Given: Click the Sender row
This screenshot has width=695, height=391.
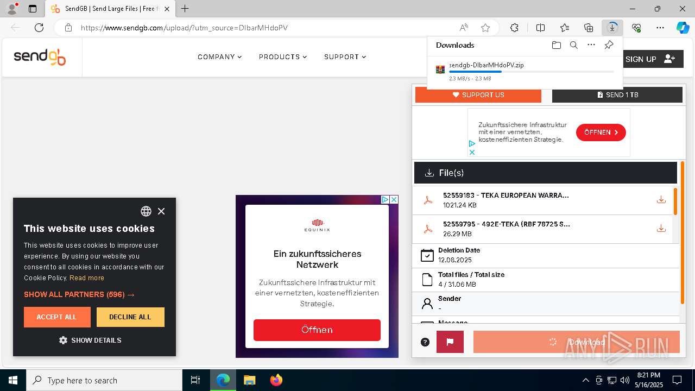Looking at the screenshot, I should point(546,304).
